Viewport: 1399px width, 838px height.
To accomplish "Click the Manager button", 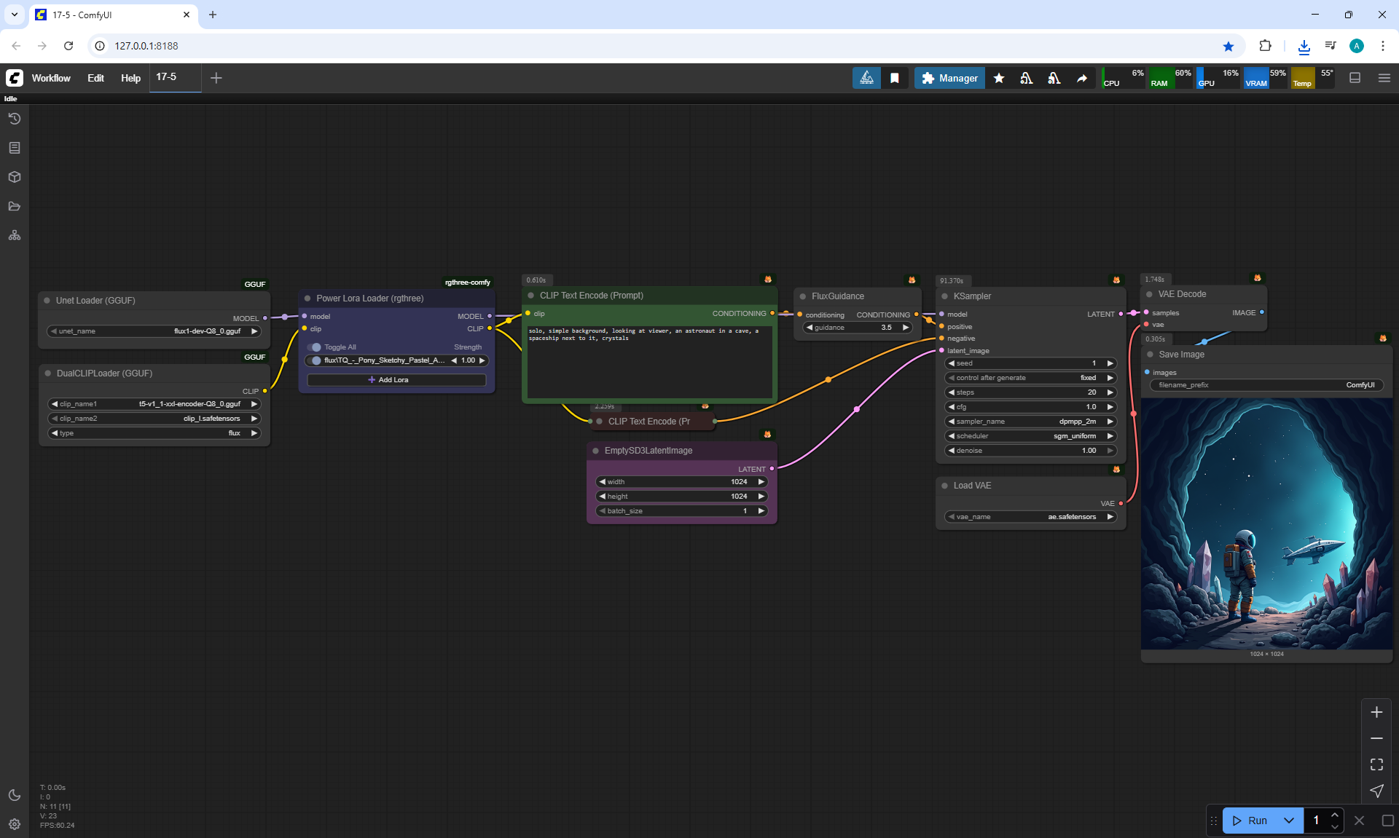I will (x=949, y=78).
